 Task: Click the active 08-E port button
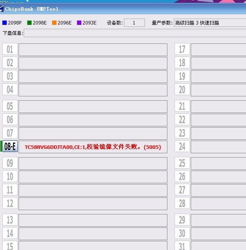(9, 147)
